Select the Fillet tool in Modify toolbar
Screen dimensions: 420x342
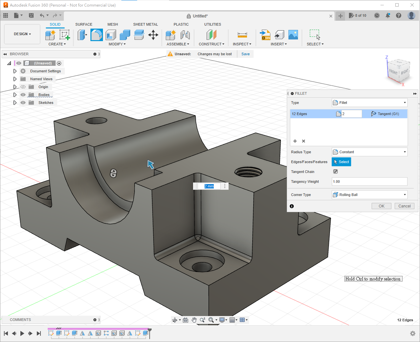(96, 35)
